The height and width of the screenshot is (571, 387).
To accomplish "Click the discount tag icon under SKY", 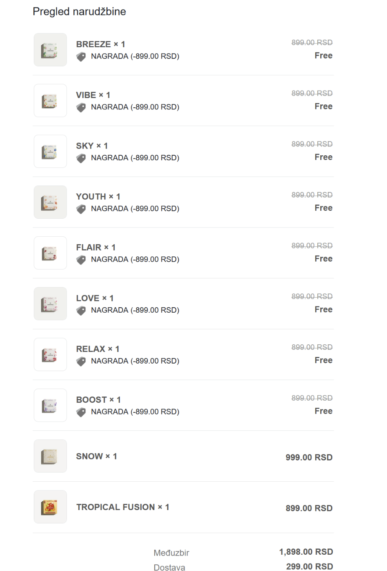I will (x=81, y=158).
